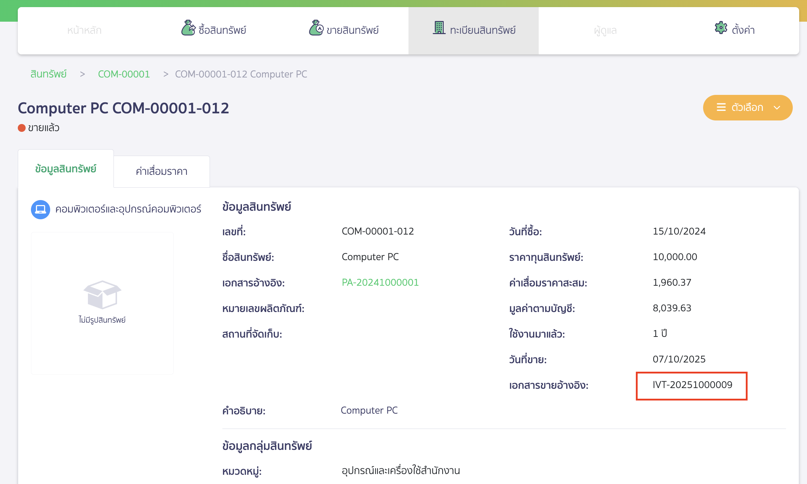Viewport: 807px width, 484px height.
Task: Open the PA-20241000001 reference document link
Action: 380,283
